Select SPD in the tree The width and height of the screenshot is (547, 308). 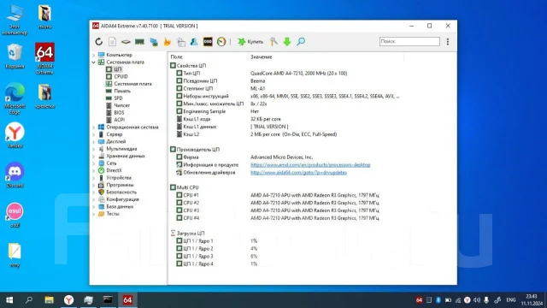click(118, 98)
